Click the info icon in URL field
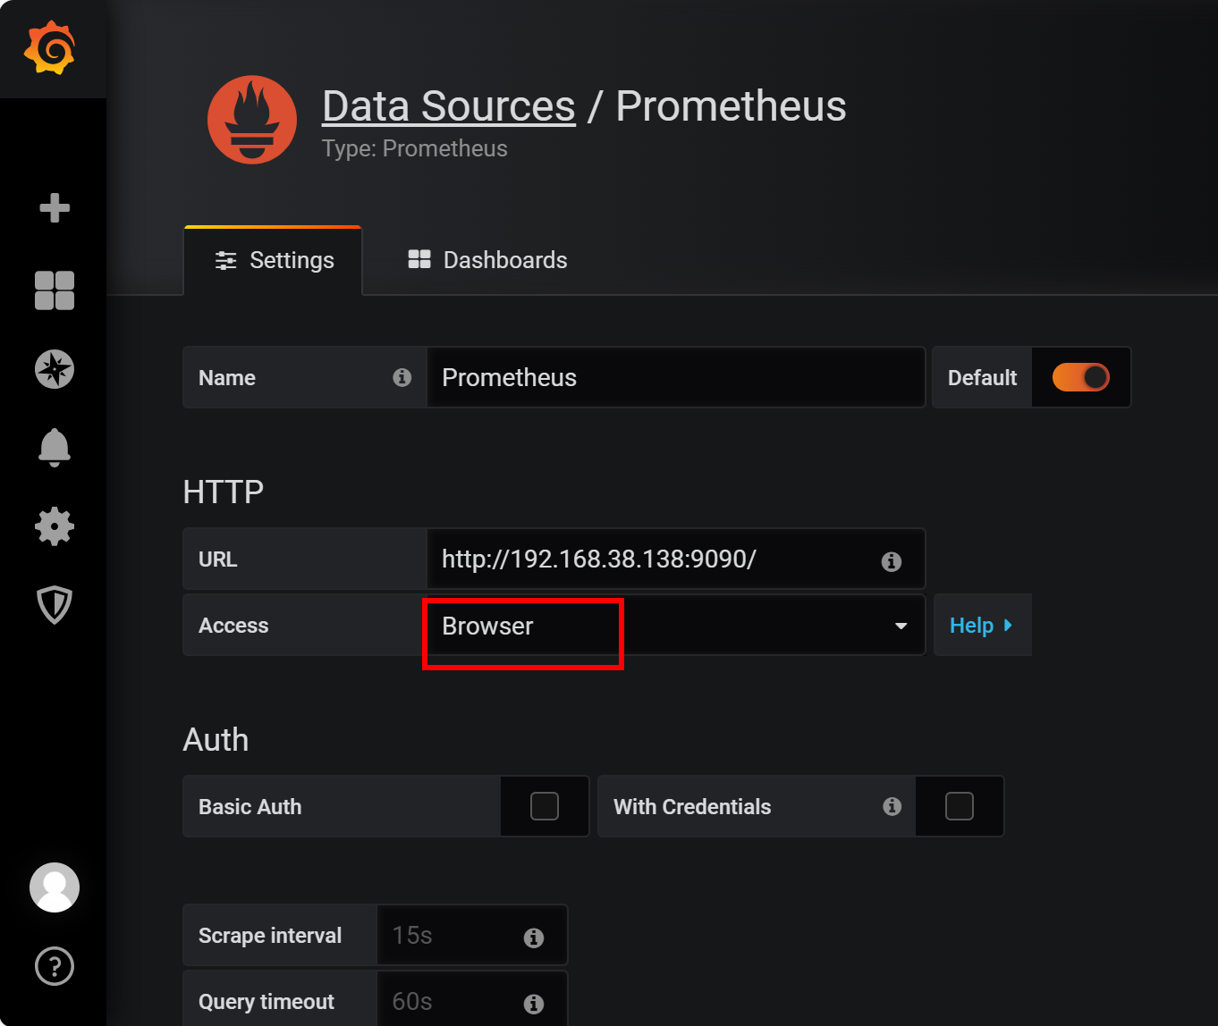Viewport: 1218px width, 1026px height. click(x=892, y=561)
